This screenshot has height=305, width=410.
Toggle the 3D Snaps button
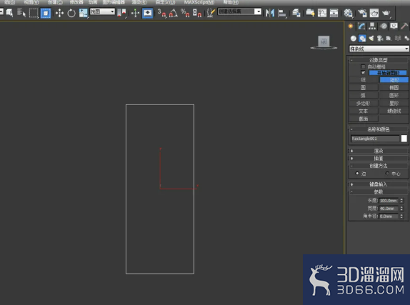[x=161, y=13]
